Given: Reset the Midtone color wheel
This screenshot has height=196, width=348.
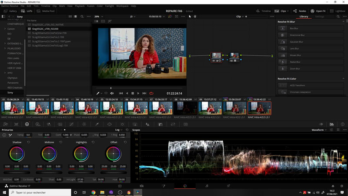Looking at the screenshot, I should 61,142.
